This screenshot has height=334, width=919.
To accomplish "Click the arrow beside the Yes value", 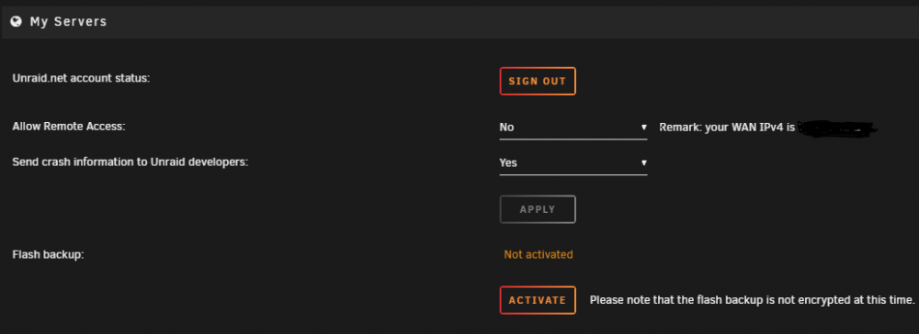I will click(643, 163).
